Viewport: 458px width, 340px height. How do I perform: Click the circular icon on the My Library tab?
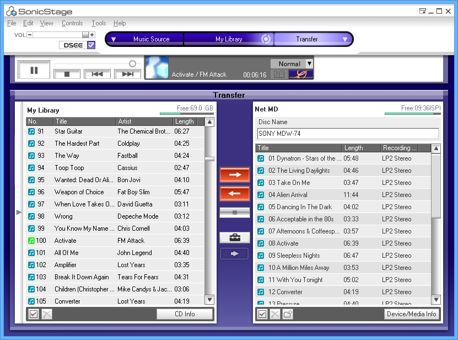pos(266,39)
